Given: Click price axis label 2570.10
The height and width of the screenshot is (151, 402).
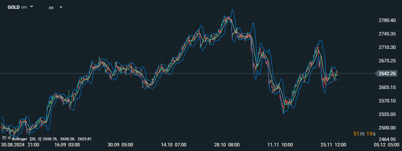Looking at the screenshot, I should coord(387,101).
